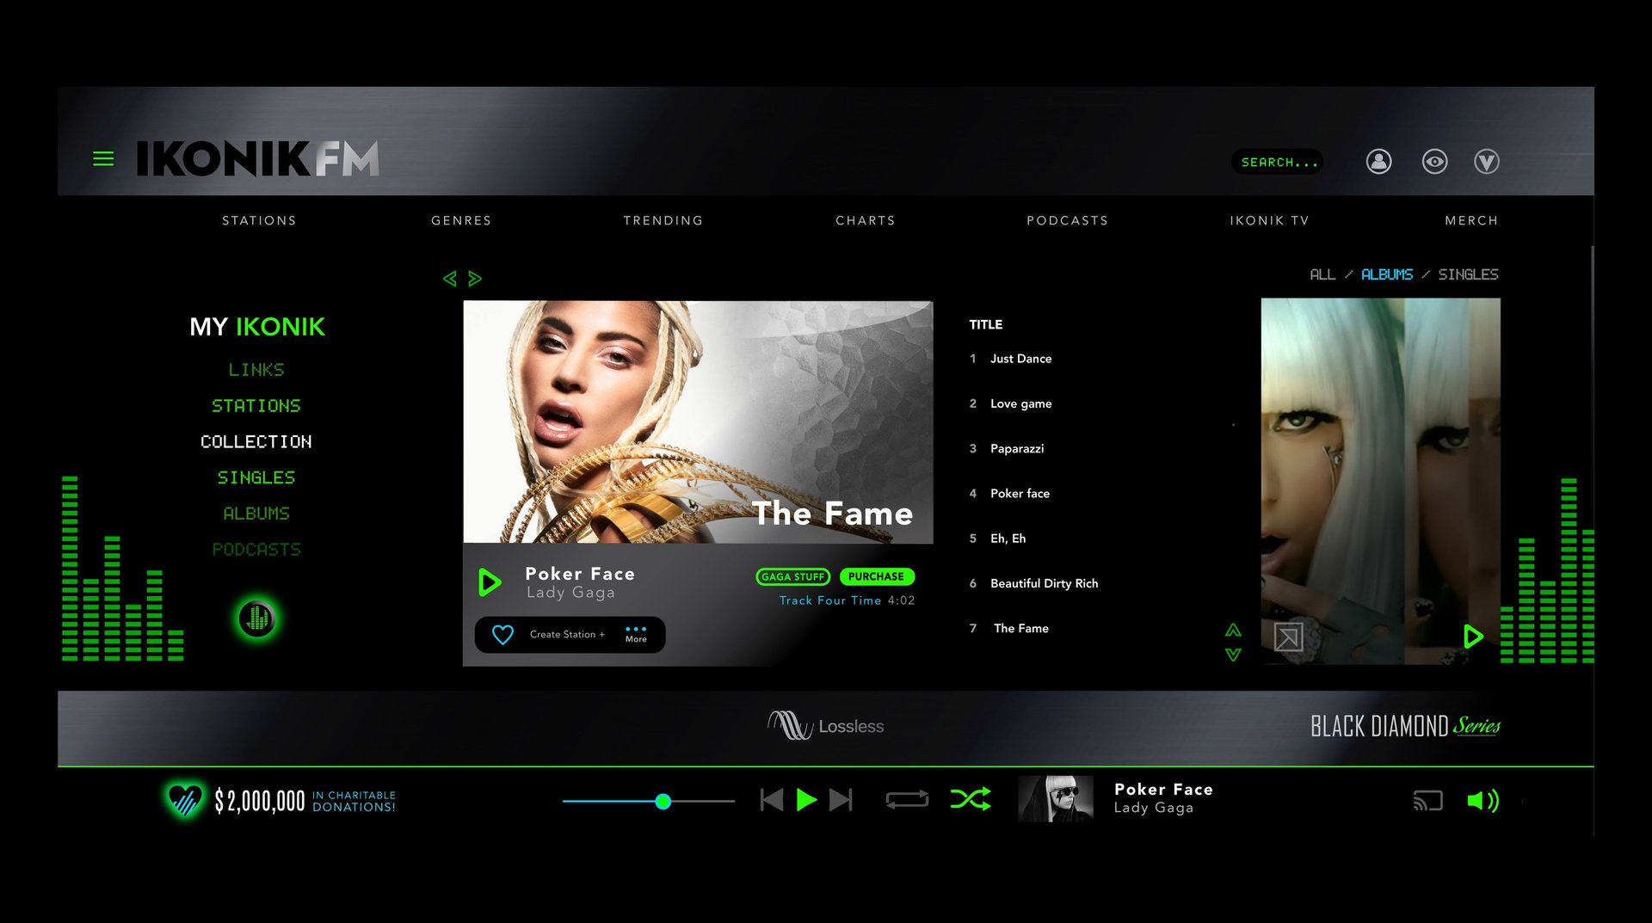Toggle shuffle mode
This screenshot has height=923, width=1652.
971,800
